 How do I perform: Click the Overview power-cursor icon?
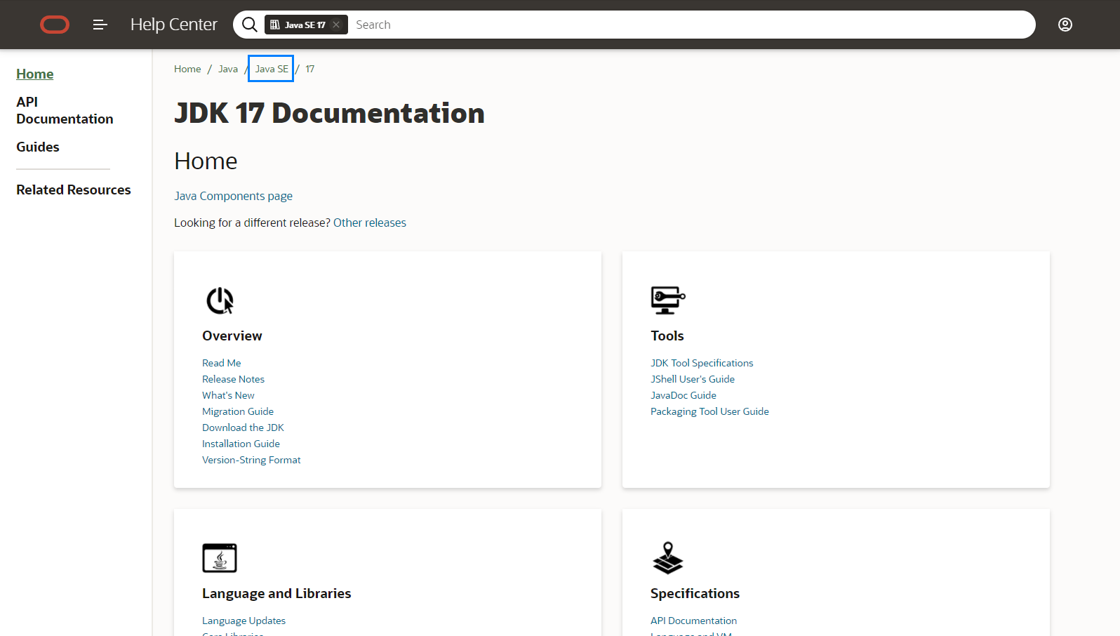pyautogui.click(x=220, y=300)
